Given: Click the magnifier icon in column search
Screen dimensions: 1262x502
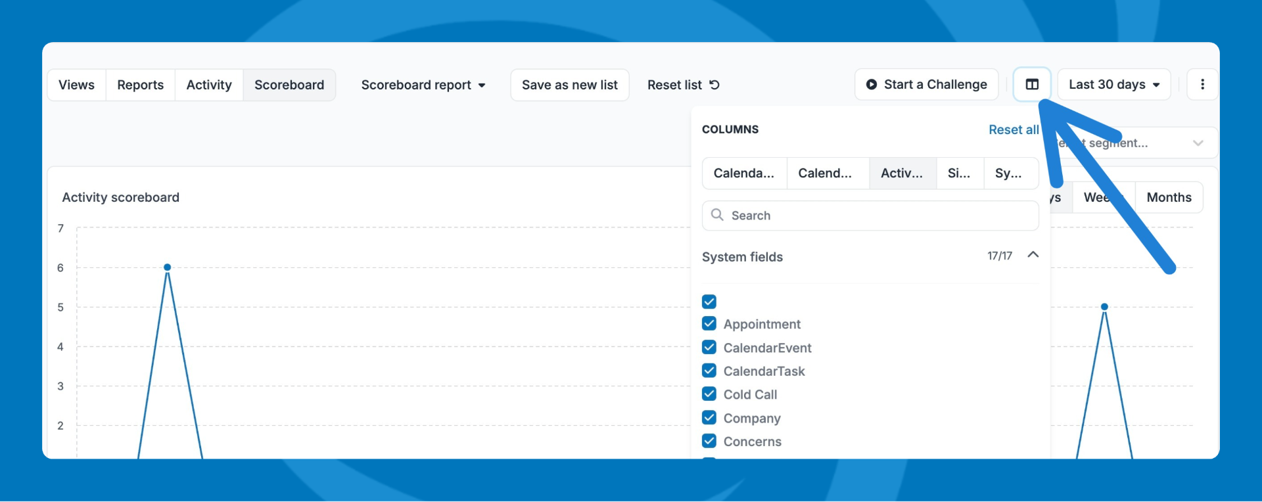Looking at the screenshot, I should [717, 216].
